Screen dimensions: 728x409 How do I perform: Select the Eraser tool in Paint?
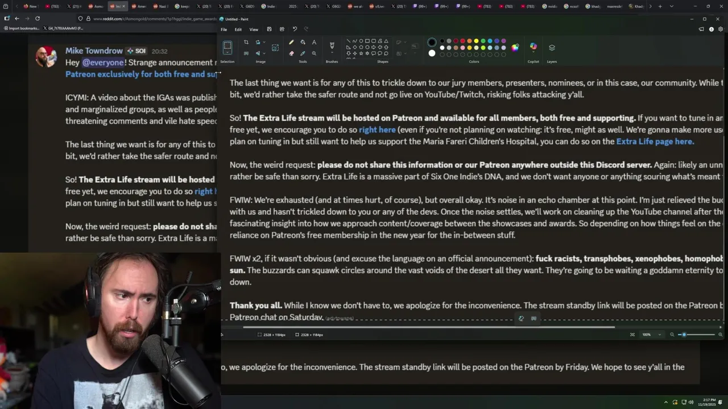tap(291, 53)
